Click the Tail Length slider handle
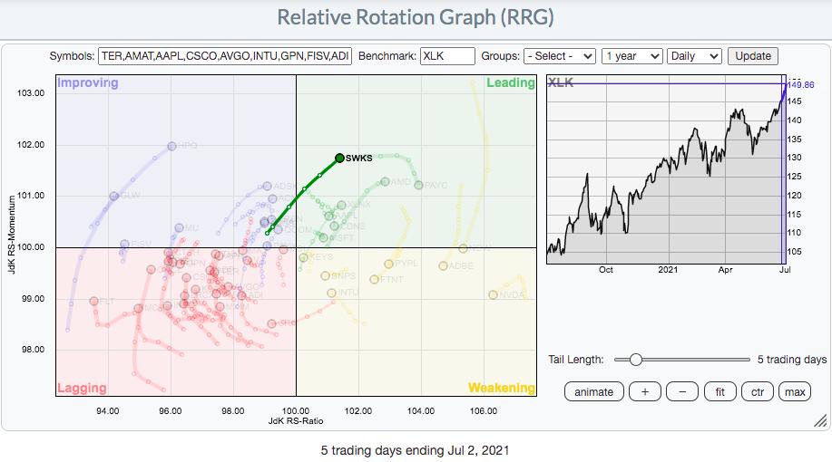832x462 pixels. tap(636, 360)
